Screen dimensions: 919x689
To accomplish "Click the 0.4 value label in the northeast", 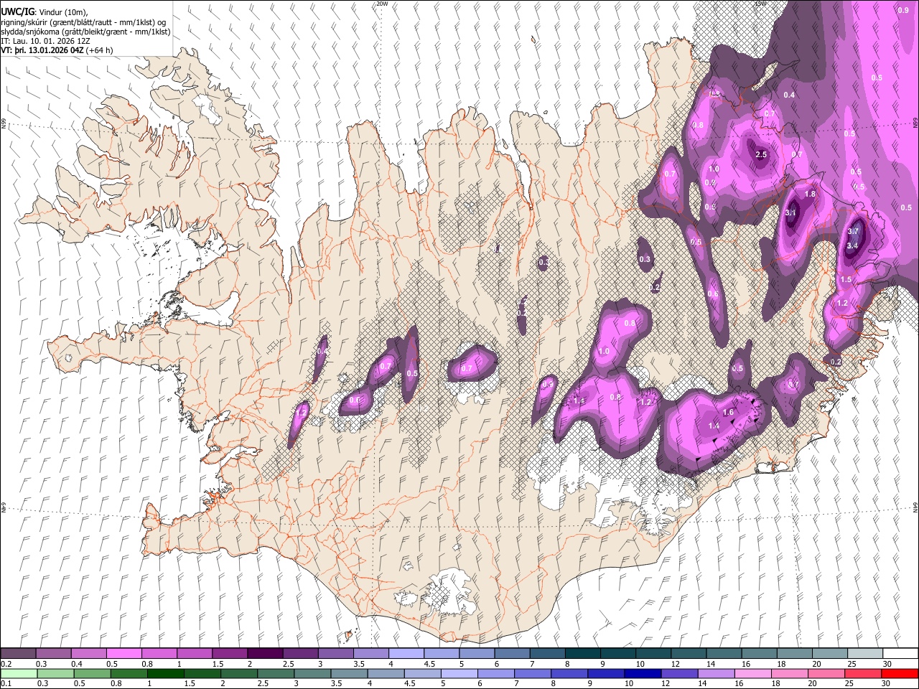I will (x=789, y=95).
